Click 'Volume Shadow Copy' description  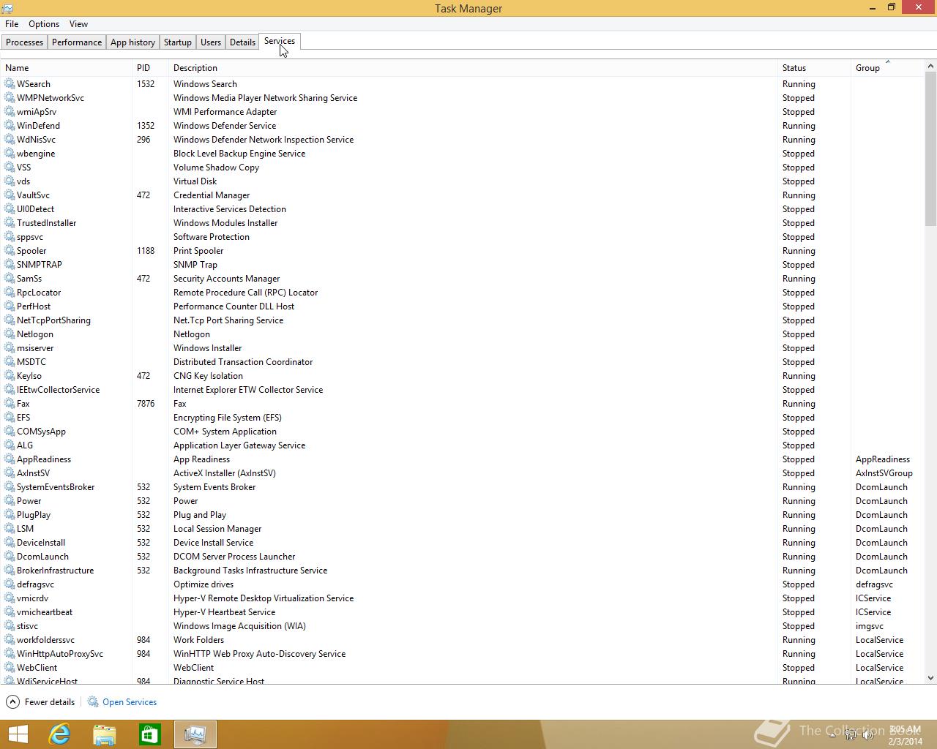click(216, 168)
